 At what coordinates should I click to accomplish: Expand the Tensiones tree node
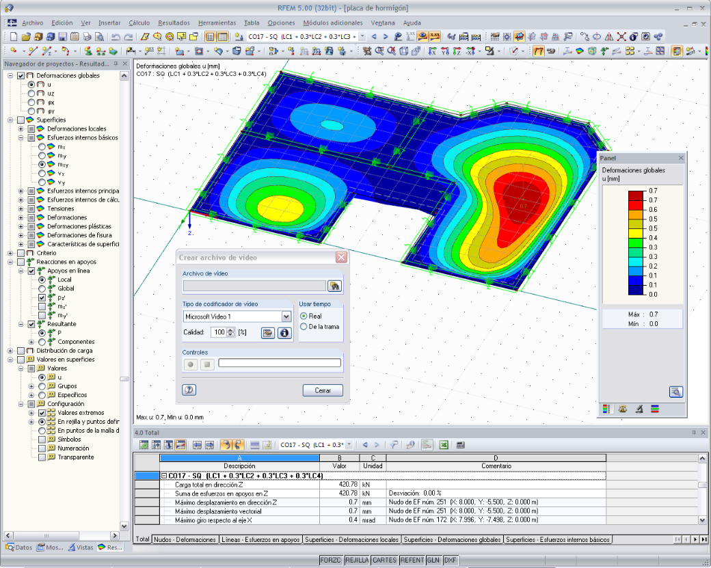21,208
